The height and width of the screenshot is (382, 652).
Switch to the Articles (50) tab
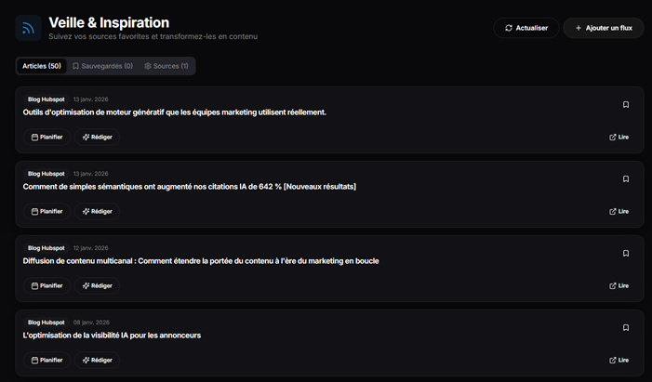click(x=42, y=66)
